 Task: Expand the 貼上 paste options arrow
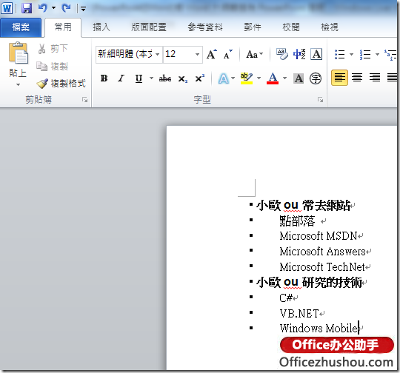18,84
